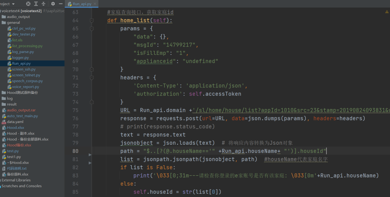This screenshot has width=390, height=197.
Task: Select the log folder
Action: (10, 98)
